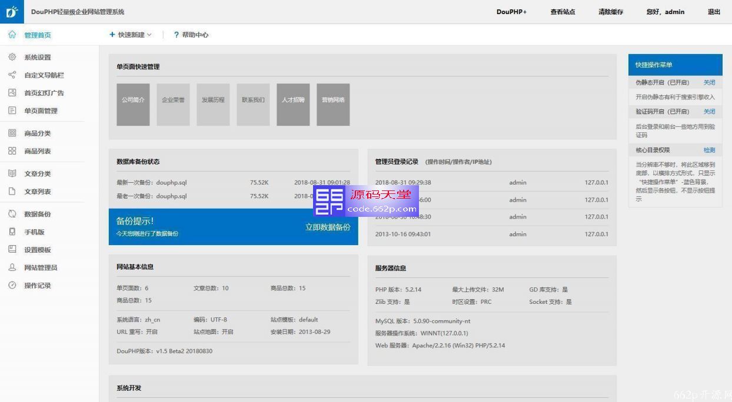Open 数据备份 in sidebar
The image size is (732, 402).
point(38,214)
